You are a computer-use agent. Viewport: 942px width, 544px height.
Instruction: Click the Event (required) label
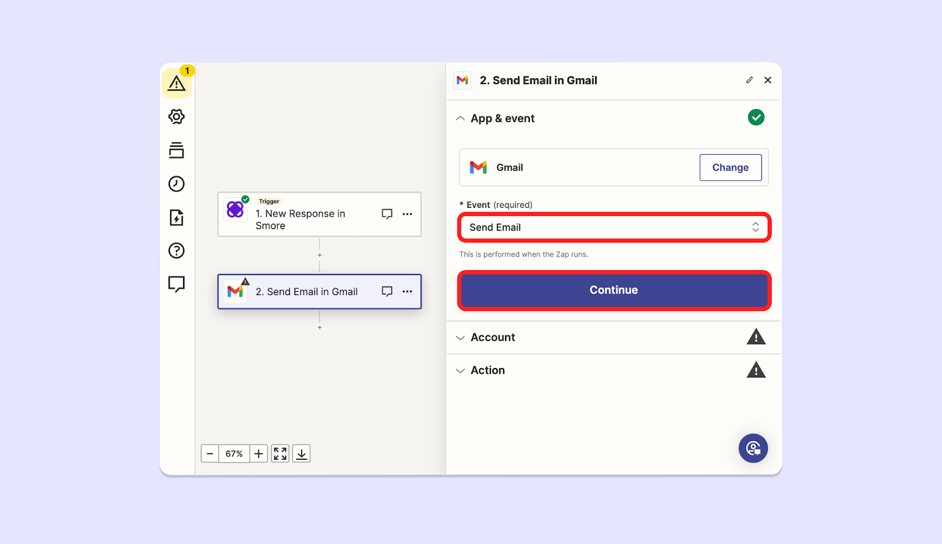point(496,205)
